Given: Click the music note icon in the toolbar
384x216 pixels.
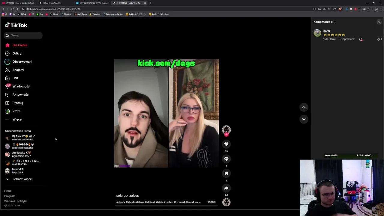Looking at the screenshot, I should [376, 9].
